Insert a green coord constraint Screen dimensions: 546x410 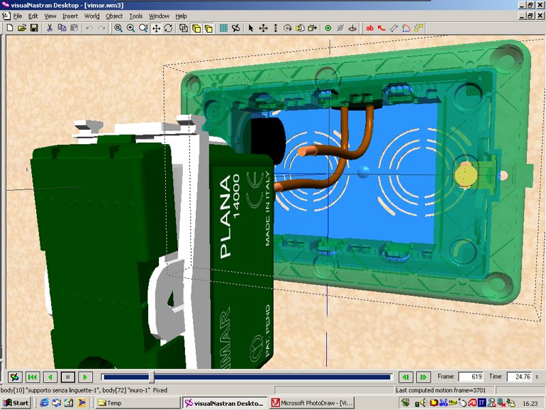pyautogui.click(x=328, y=28)
